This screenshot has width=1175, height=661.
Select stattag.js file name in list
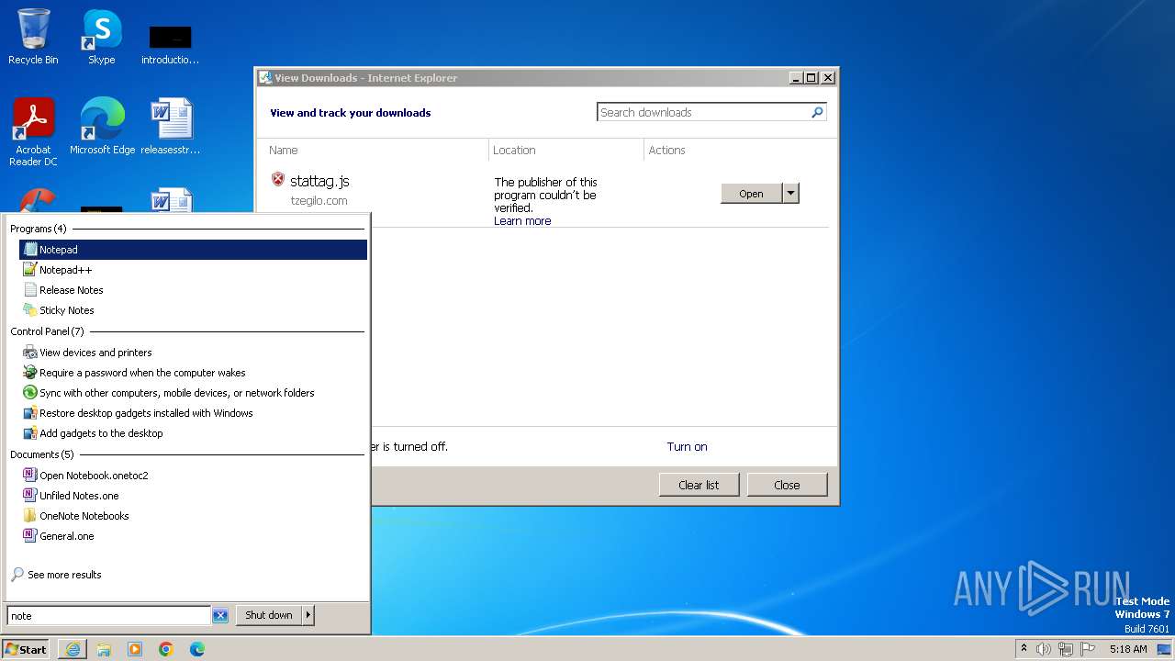[319, 182]
